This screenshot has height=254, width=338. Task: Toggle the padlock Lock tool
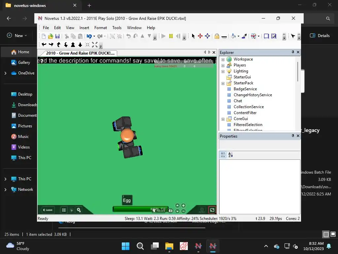tap(217, 36)
